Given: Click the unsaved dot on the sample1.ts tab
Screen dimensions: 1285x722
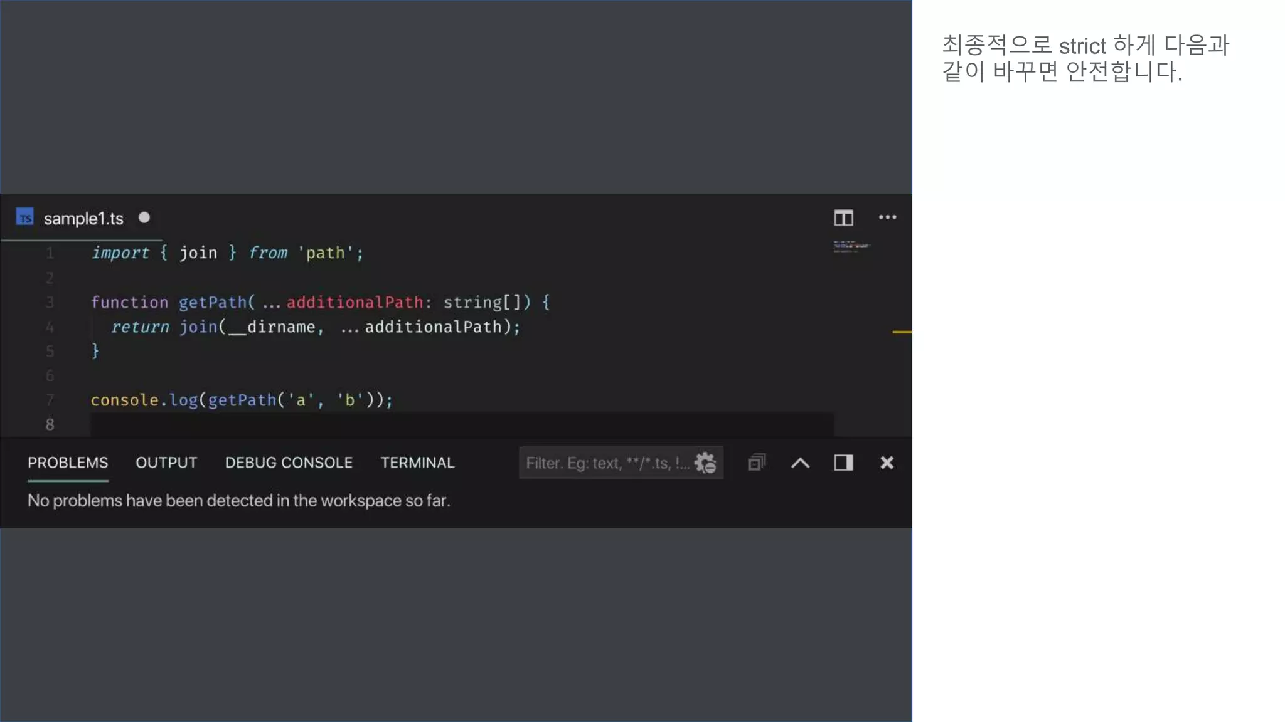Looking at the screenshot, I should (x=144, y=217).
